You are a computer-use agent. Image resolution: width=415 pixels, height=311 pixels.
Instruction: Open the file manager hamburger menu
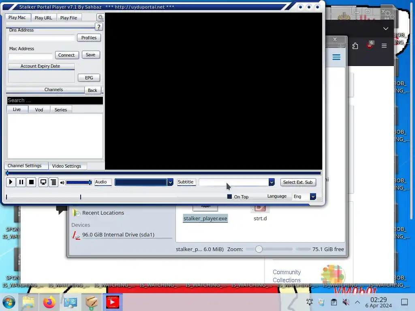[x=336, y=57]
